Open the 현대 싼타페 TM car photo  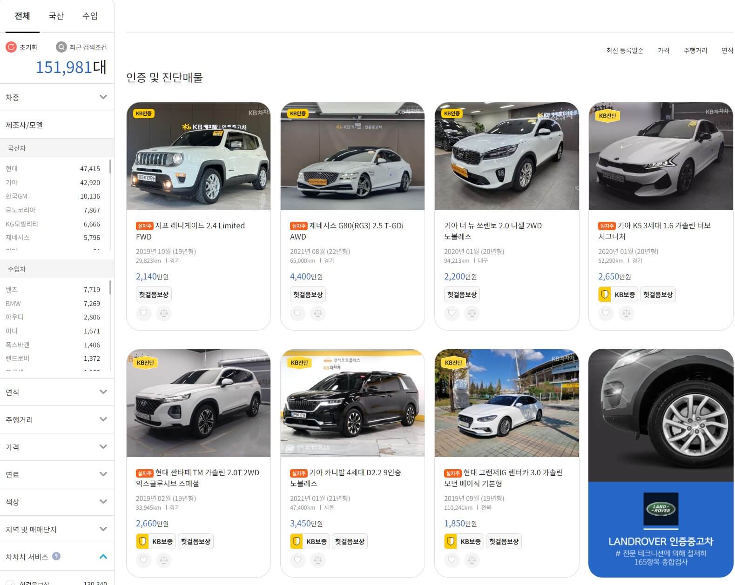coord(198,403)
